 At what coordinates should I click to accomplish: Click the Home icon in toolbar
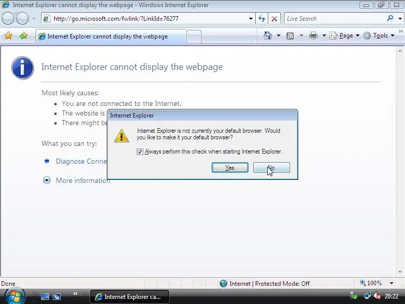point(268,35)
